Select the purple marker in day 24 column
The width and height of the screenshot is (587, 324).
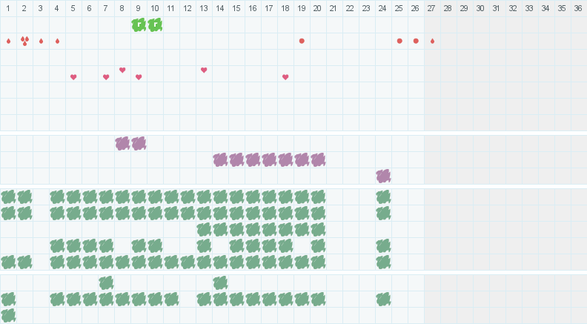coord(383,176)
